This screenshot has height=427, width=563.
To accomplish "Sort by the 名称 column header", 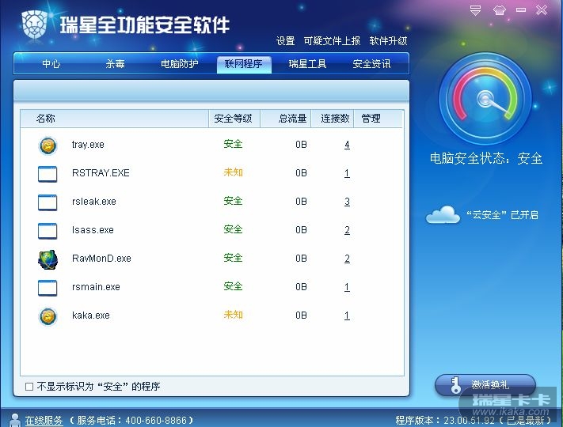I will click(x=114, y=119).
